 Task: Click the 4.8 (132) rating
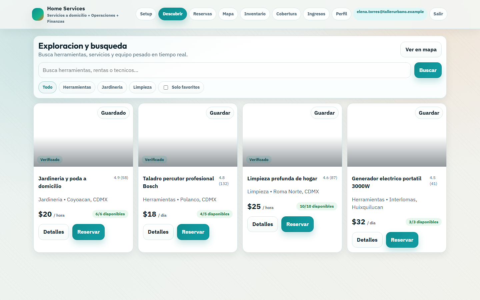click(224, 181)
